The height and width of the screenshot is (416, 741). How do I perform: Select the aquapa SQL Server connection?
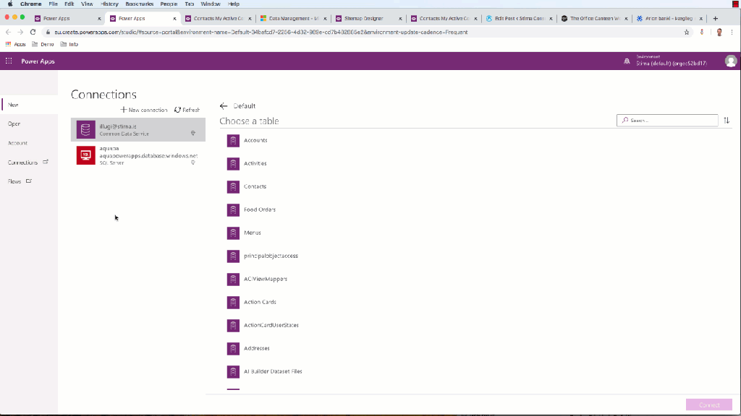(x=137, y=155)
